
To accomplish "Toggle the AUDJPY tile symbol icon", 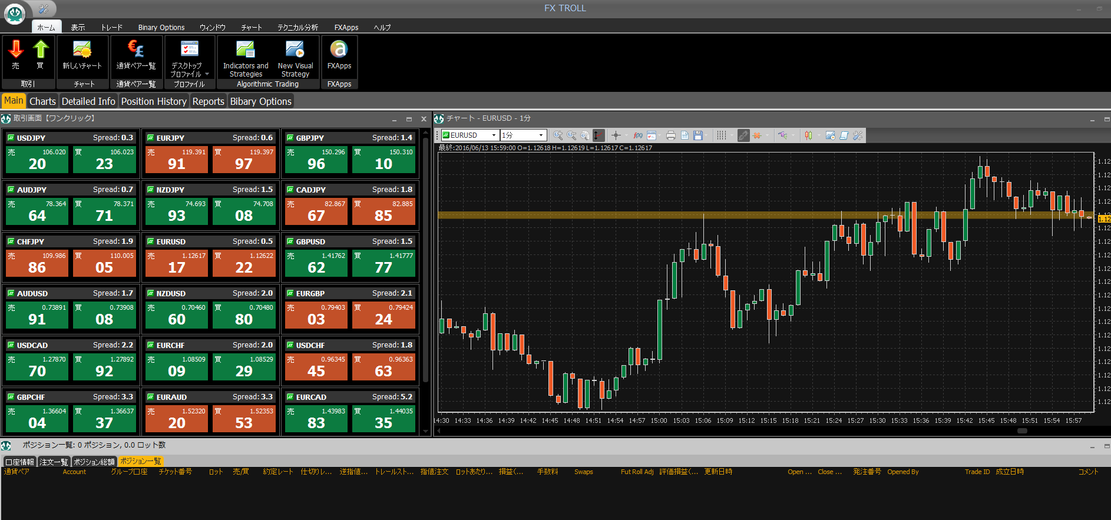I will (x=11, y=190).
